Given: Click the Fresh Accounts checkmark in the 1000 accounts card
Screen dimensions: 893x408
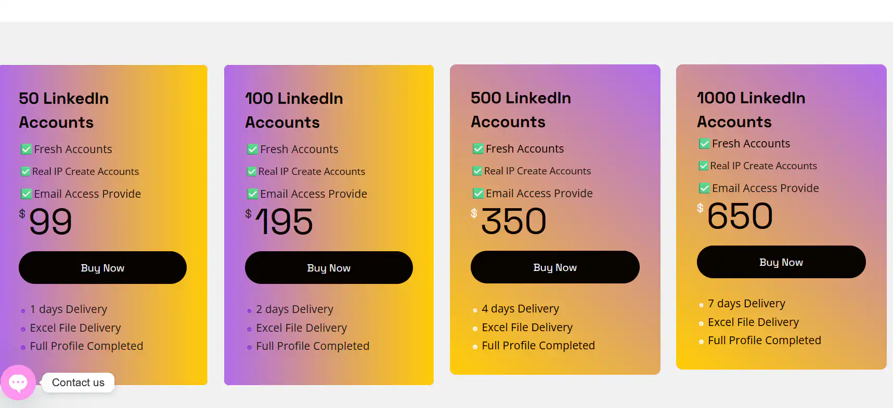Looking at the screenshot, I should [704, 144].
